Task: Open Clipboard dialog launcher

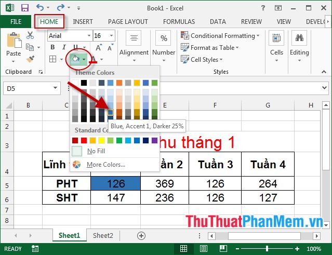Action: tap(41, 72)
